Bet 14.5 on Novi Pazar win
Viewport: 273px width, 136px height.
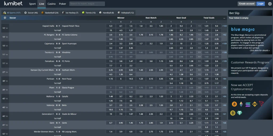[x=131, y=79]
